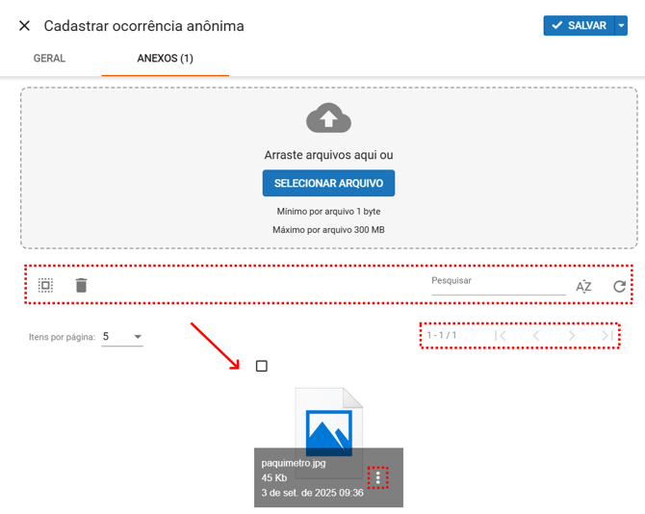This screenshot has width=645, height=514.
Task: Go to last page of attachments
Action: (606, 336)
